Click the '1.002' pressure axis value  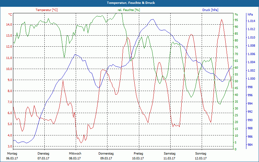[x=251, y=71]
